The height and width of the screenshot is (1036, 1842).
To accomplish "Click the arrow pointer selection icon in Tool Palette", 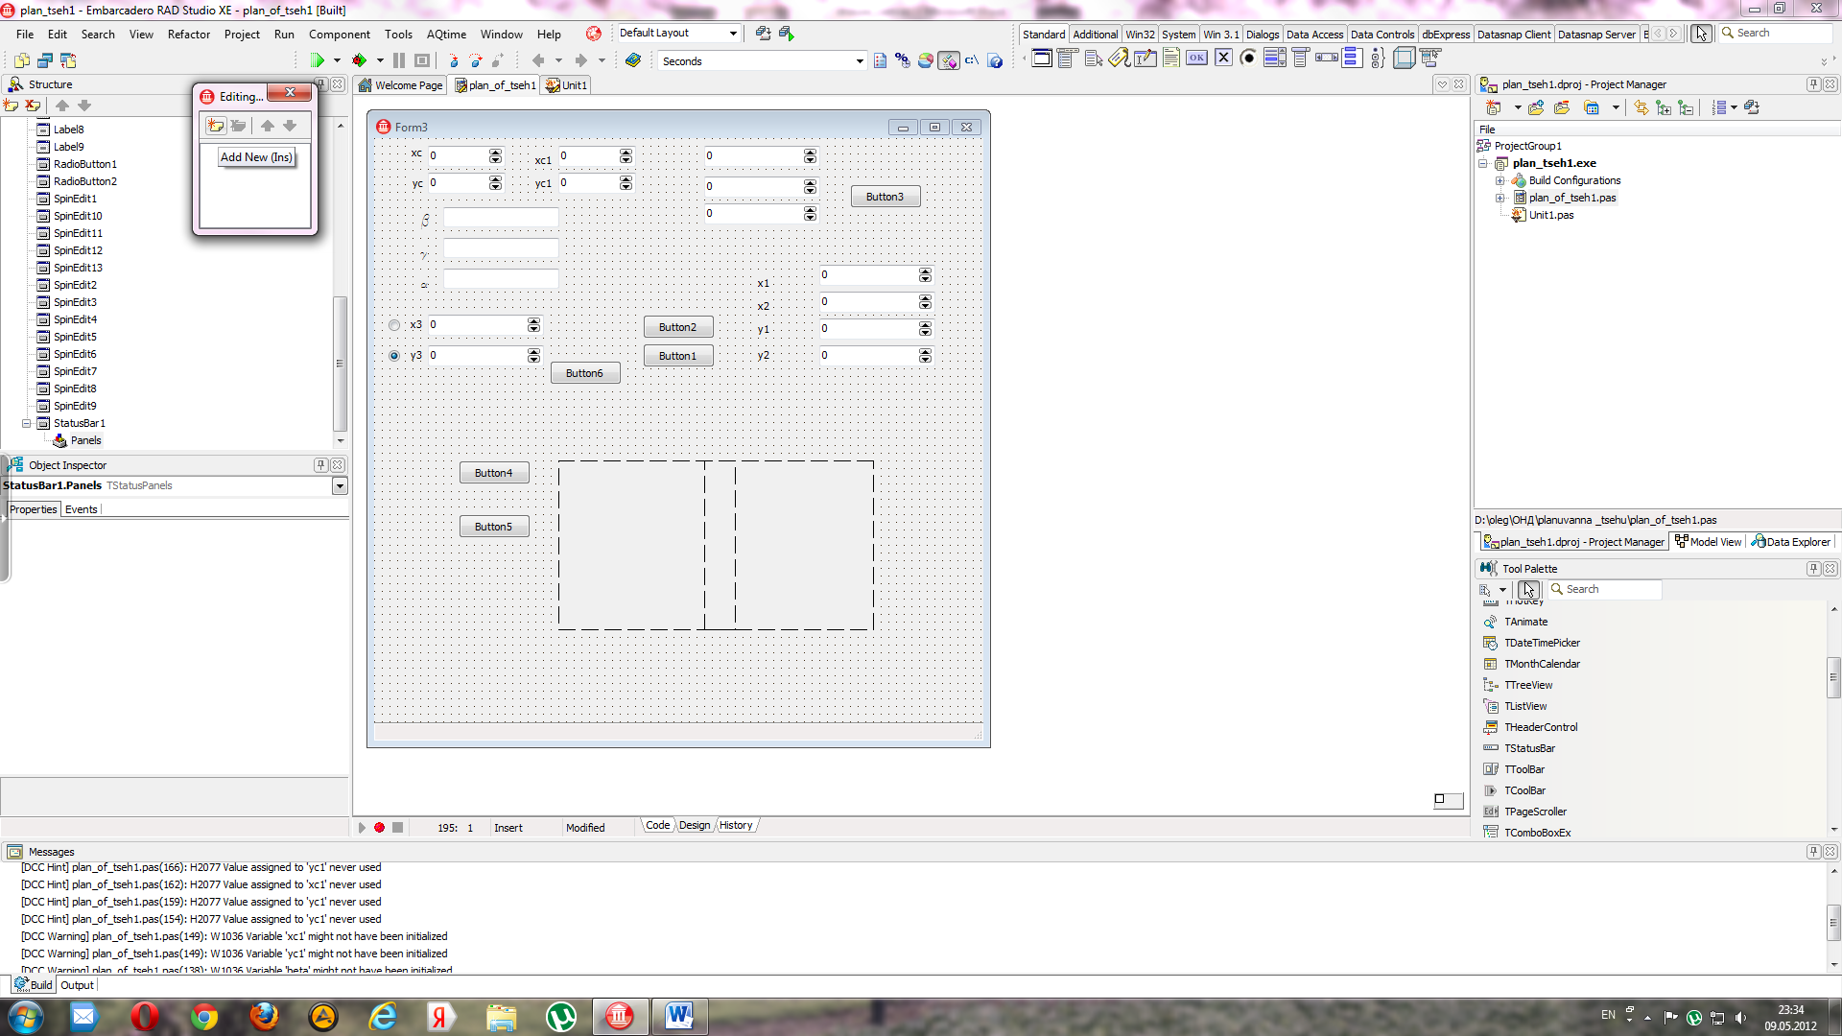I will click(1528, 590).
